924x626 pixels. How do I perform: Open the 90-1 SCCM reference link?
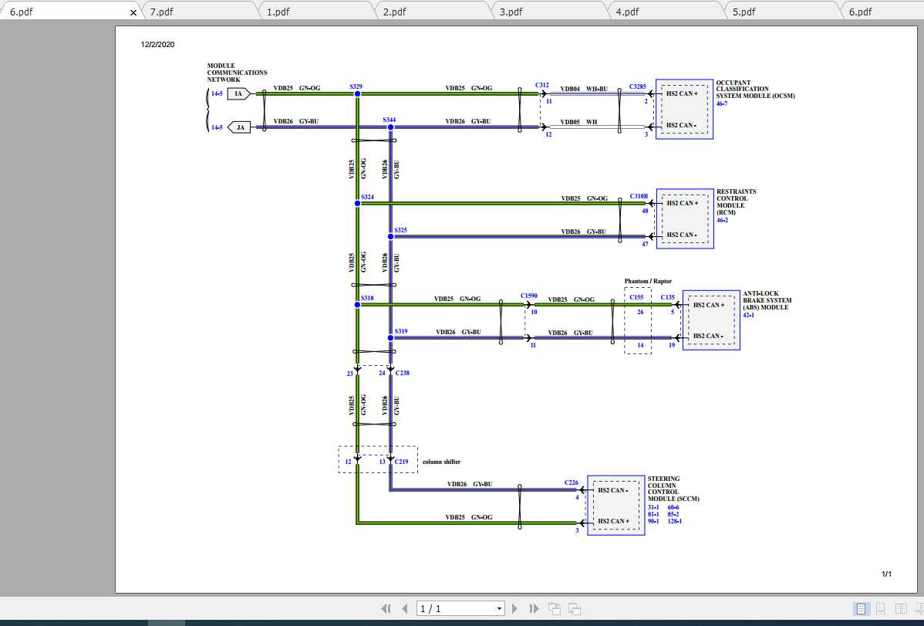[653, 522]
